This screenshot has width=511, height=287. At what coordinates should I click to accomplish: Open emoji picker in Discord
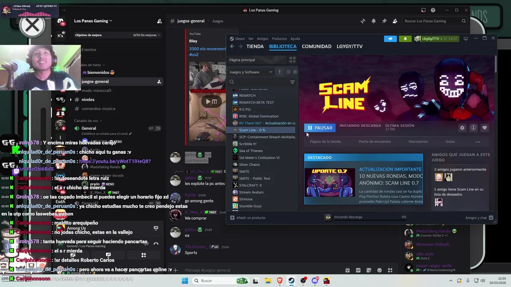click(x=379, y=270)
